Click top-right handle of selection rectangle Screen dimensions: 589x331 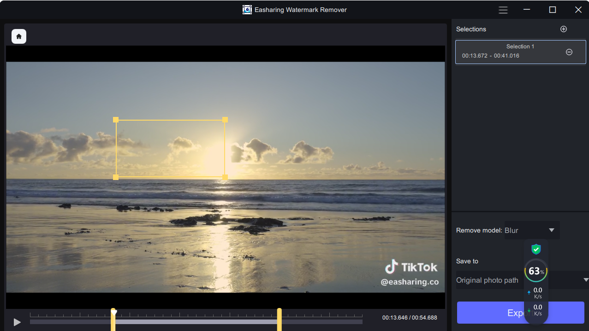coord(225,120)
